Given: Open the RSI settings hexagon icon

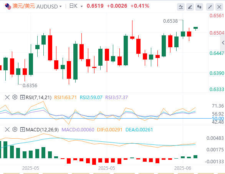Looking at the screenshot, I should pos(15,97).
